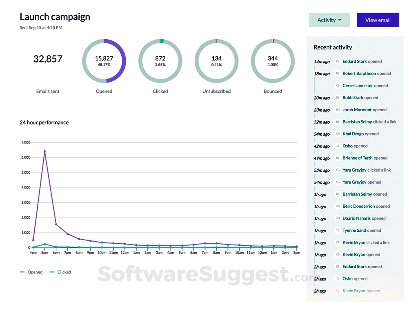Open the Activity dropdown
This screenshot has width=418, height=314.
coord(329,20)
